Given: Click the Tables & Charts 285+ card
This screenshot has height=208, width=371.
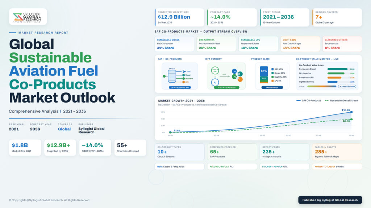Looking at the screenshot, I should click(337, 152).
